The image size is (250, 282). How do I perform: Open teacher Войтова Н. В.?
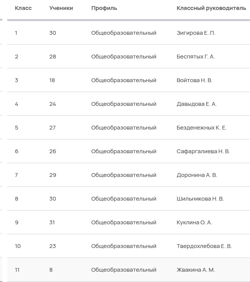click(195, 80)
